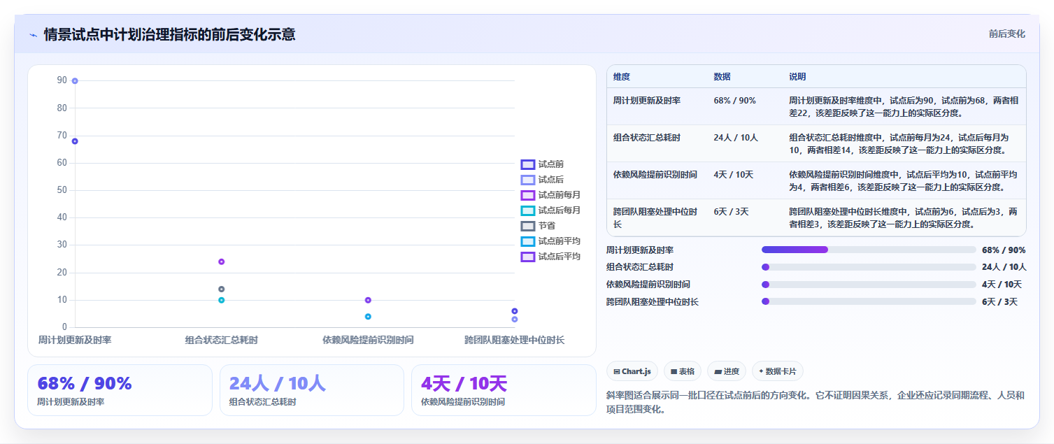Click the data point at 68 for 周计划更新及时率

click(75, 141)
